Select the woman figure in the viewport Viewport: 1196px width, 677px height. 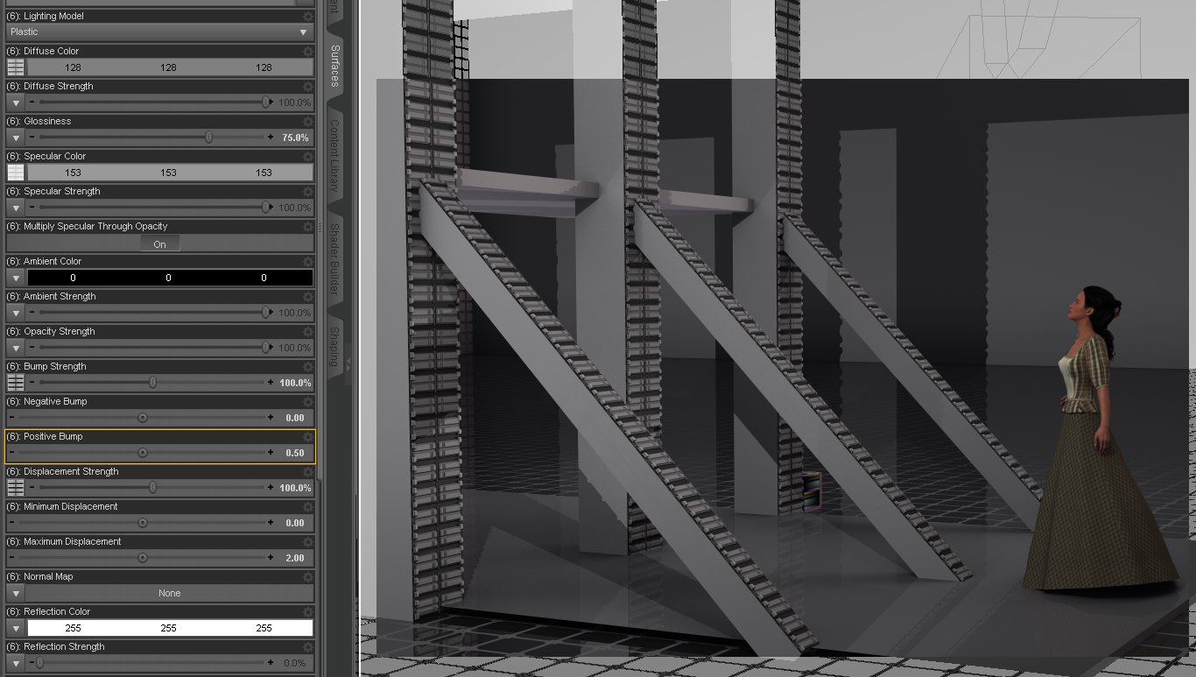pyautogui.click(x=1099, y=438)
